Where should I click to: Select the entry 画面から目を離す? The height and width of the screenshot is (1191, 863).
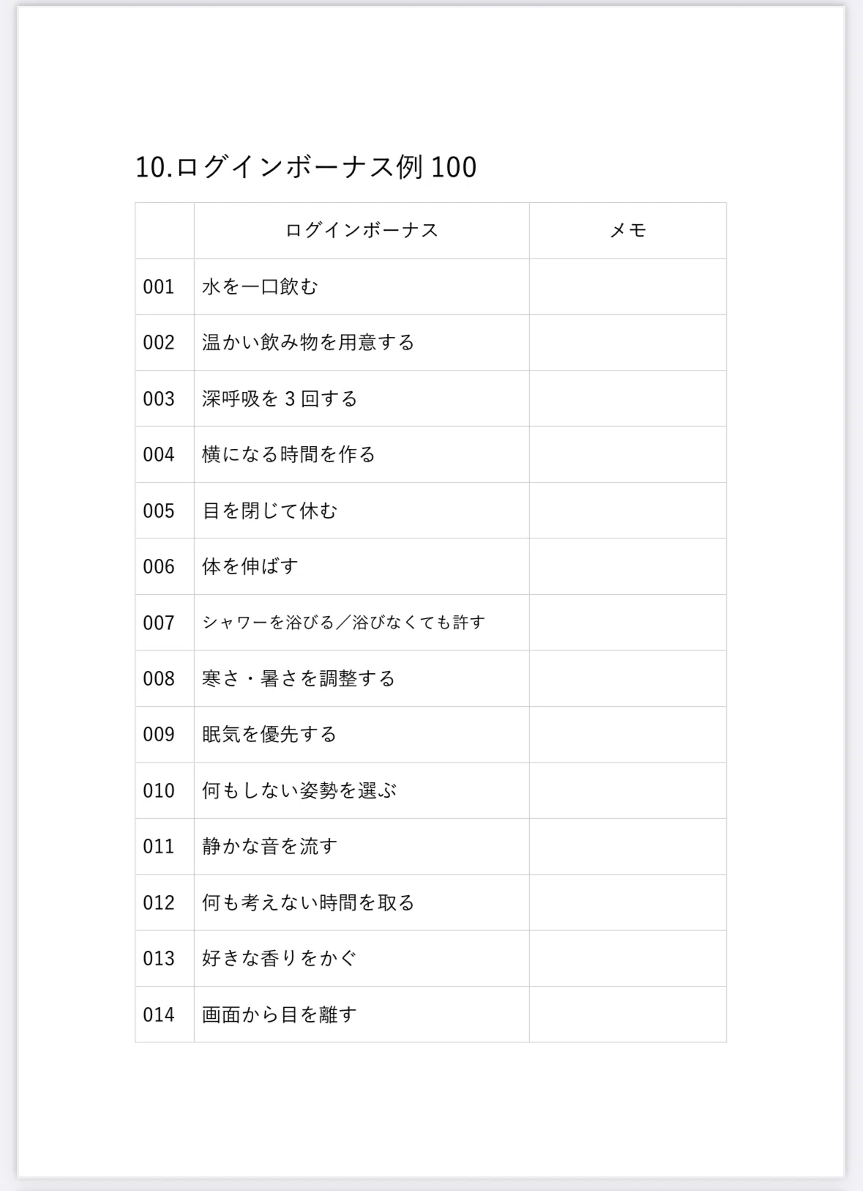pos(279,1014)
